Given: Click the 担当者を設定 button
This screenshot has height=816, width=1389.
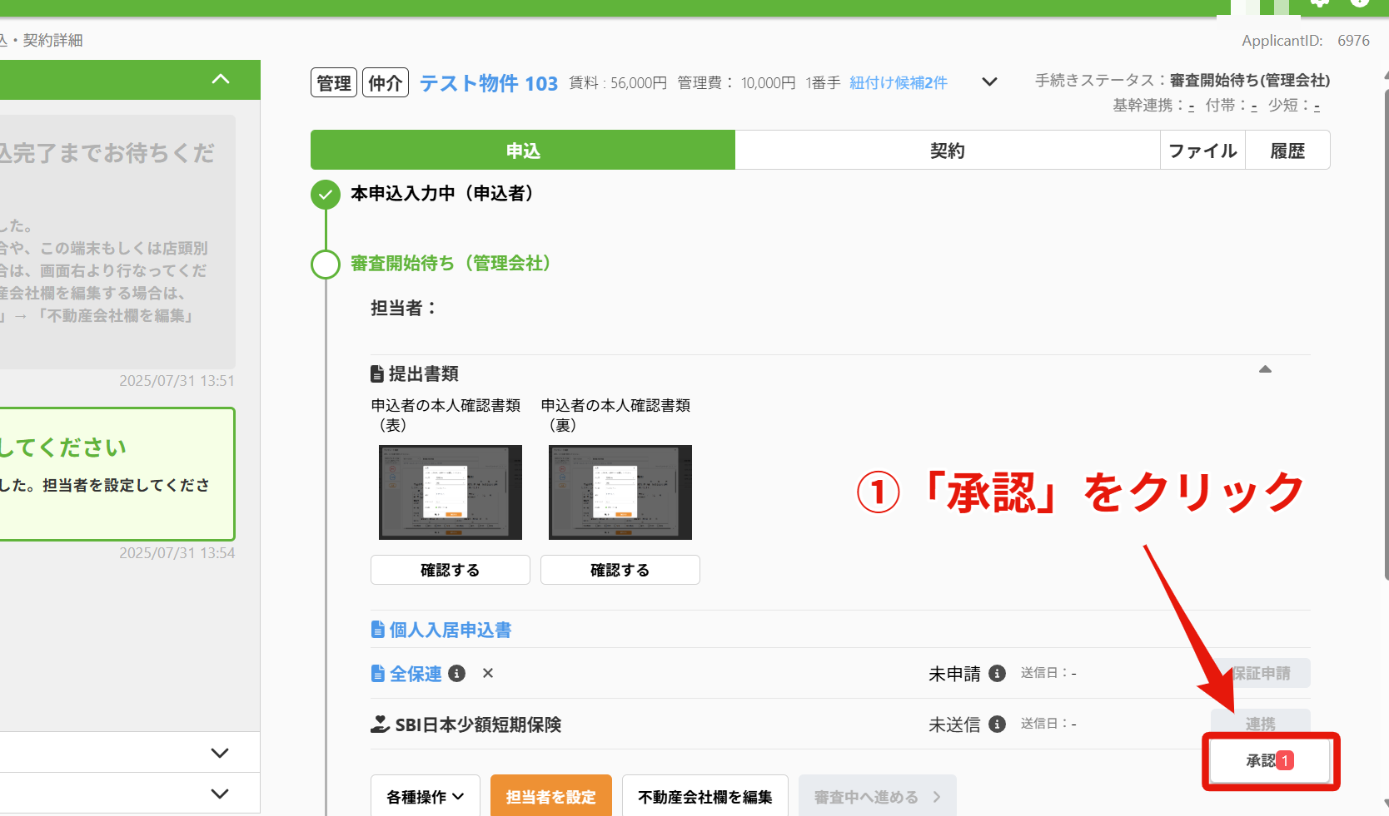Looking at the screenshot, I should [551, 796].
